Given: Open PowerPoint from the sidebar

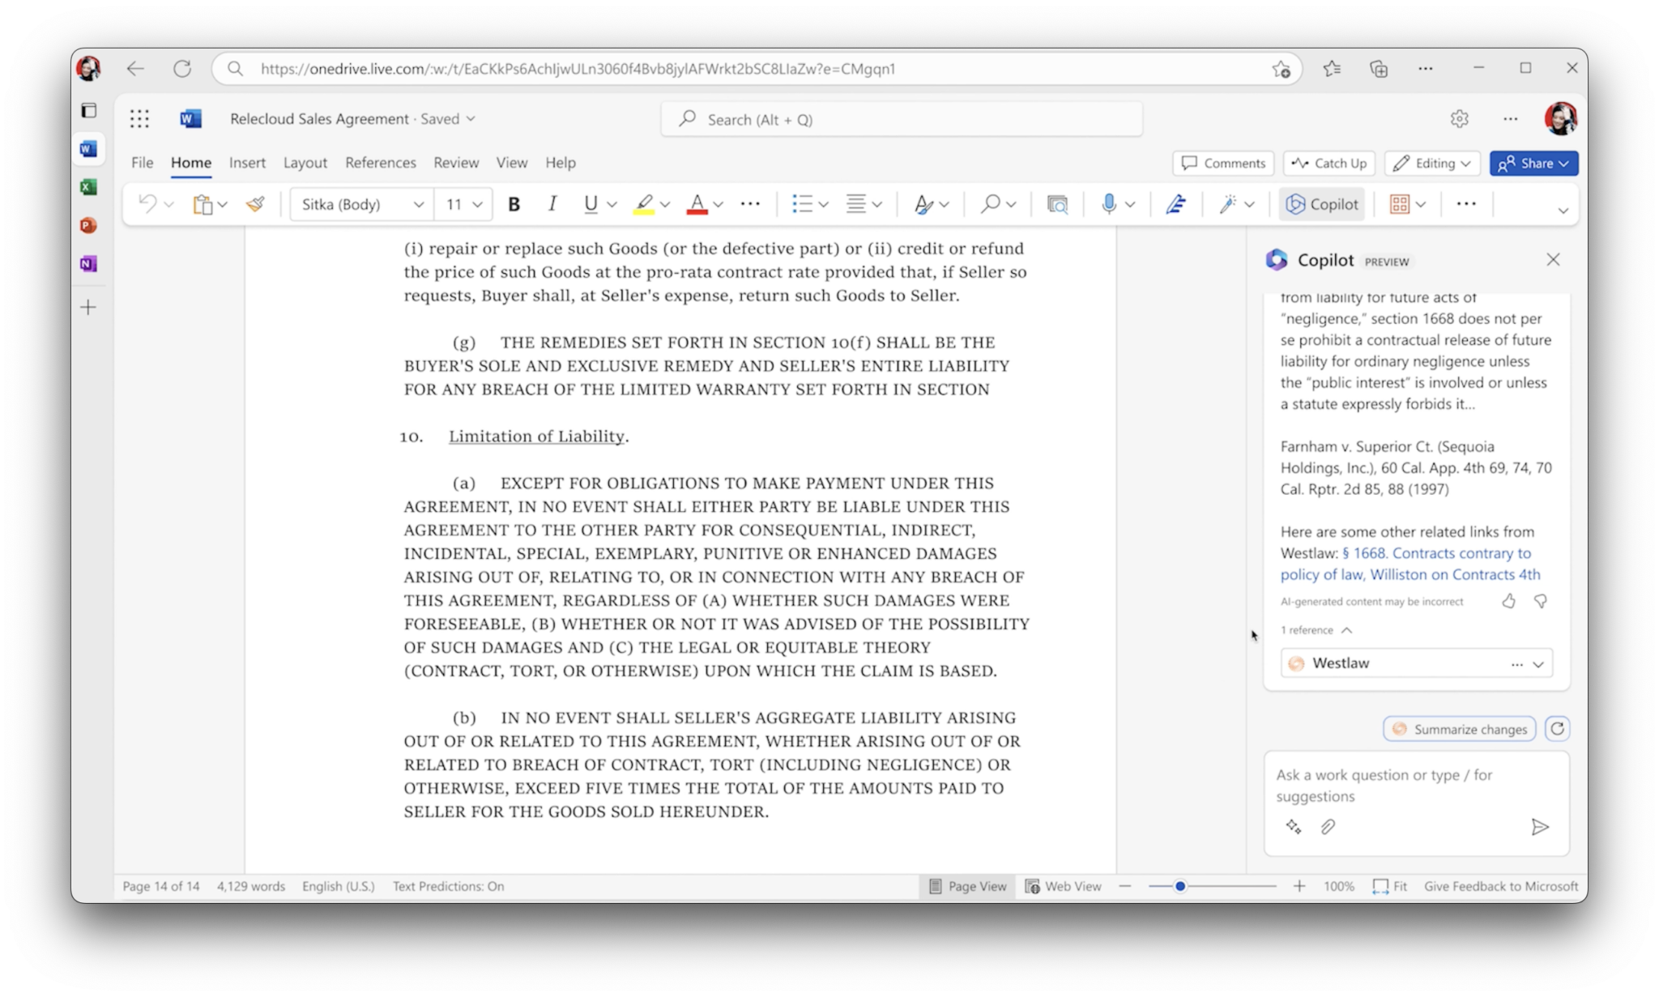Looking at the screenshot, I should click(x=89, y=226).
